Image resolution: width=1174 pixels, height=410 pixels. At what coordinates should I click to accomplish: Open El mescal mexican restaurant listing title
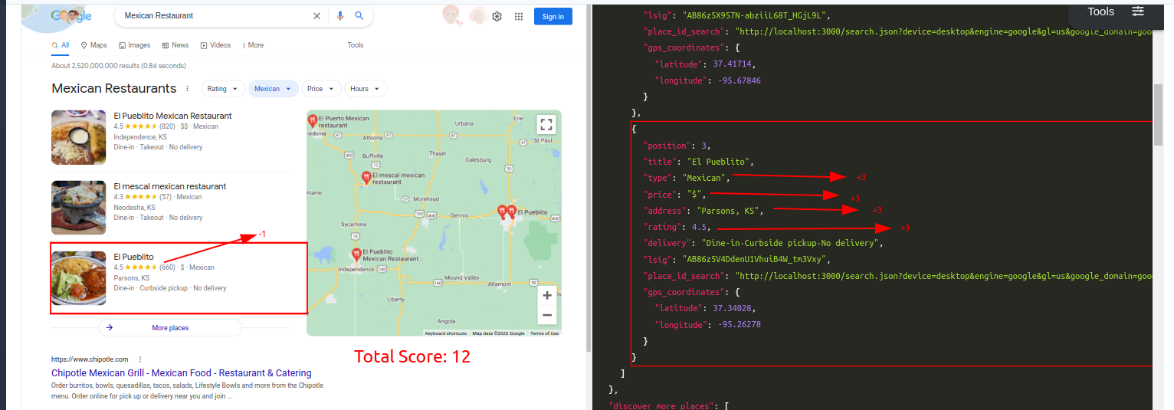[x=170, y=186]
